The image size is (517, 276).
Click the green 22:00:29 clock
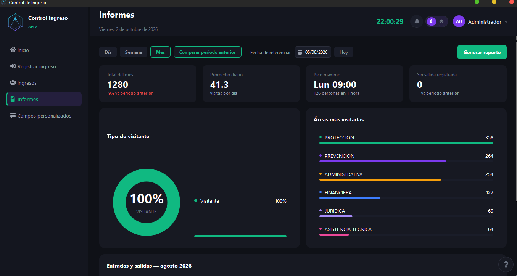[x=390, y=22]
